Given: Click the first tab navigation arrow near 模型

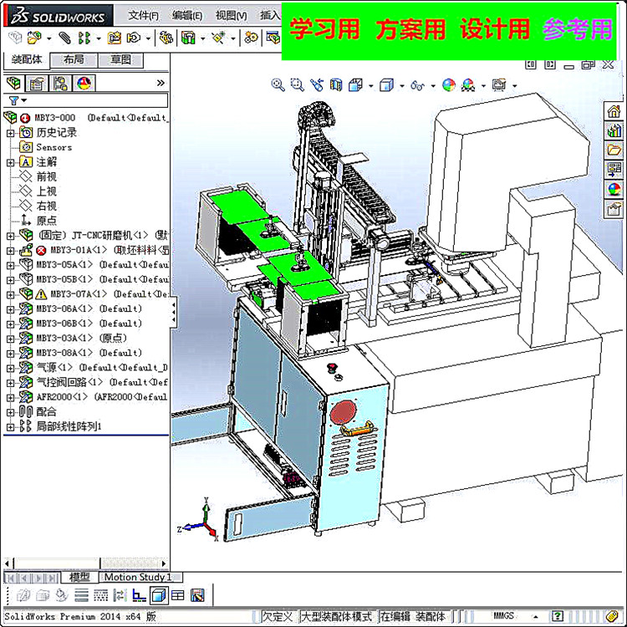Looking at the screenshot, I should pos(11,578).
